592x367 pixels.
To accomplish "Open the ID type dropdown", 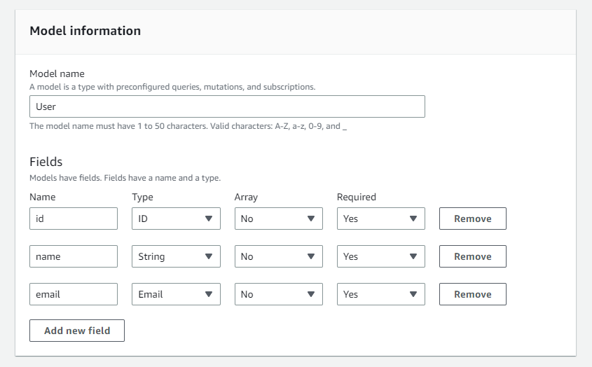I will point(176,219).
